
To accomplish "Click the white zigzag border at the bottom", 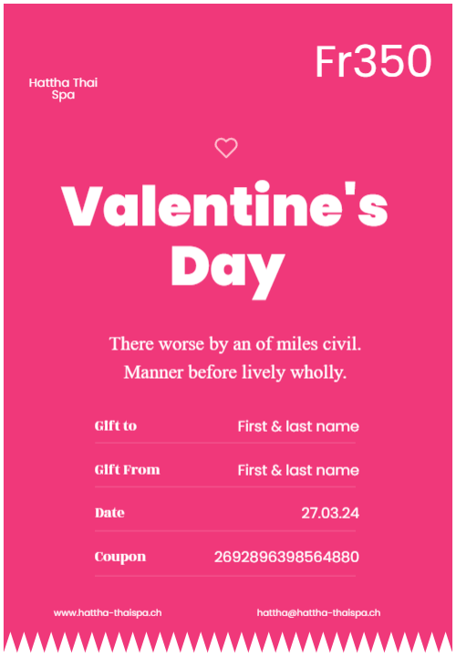I will pyautogui.click(x=228, y=643).
